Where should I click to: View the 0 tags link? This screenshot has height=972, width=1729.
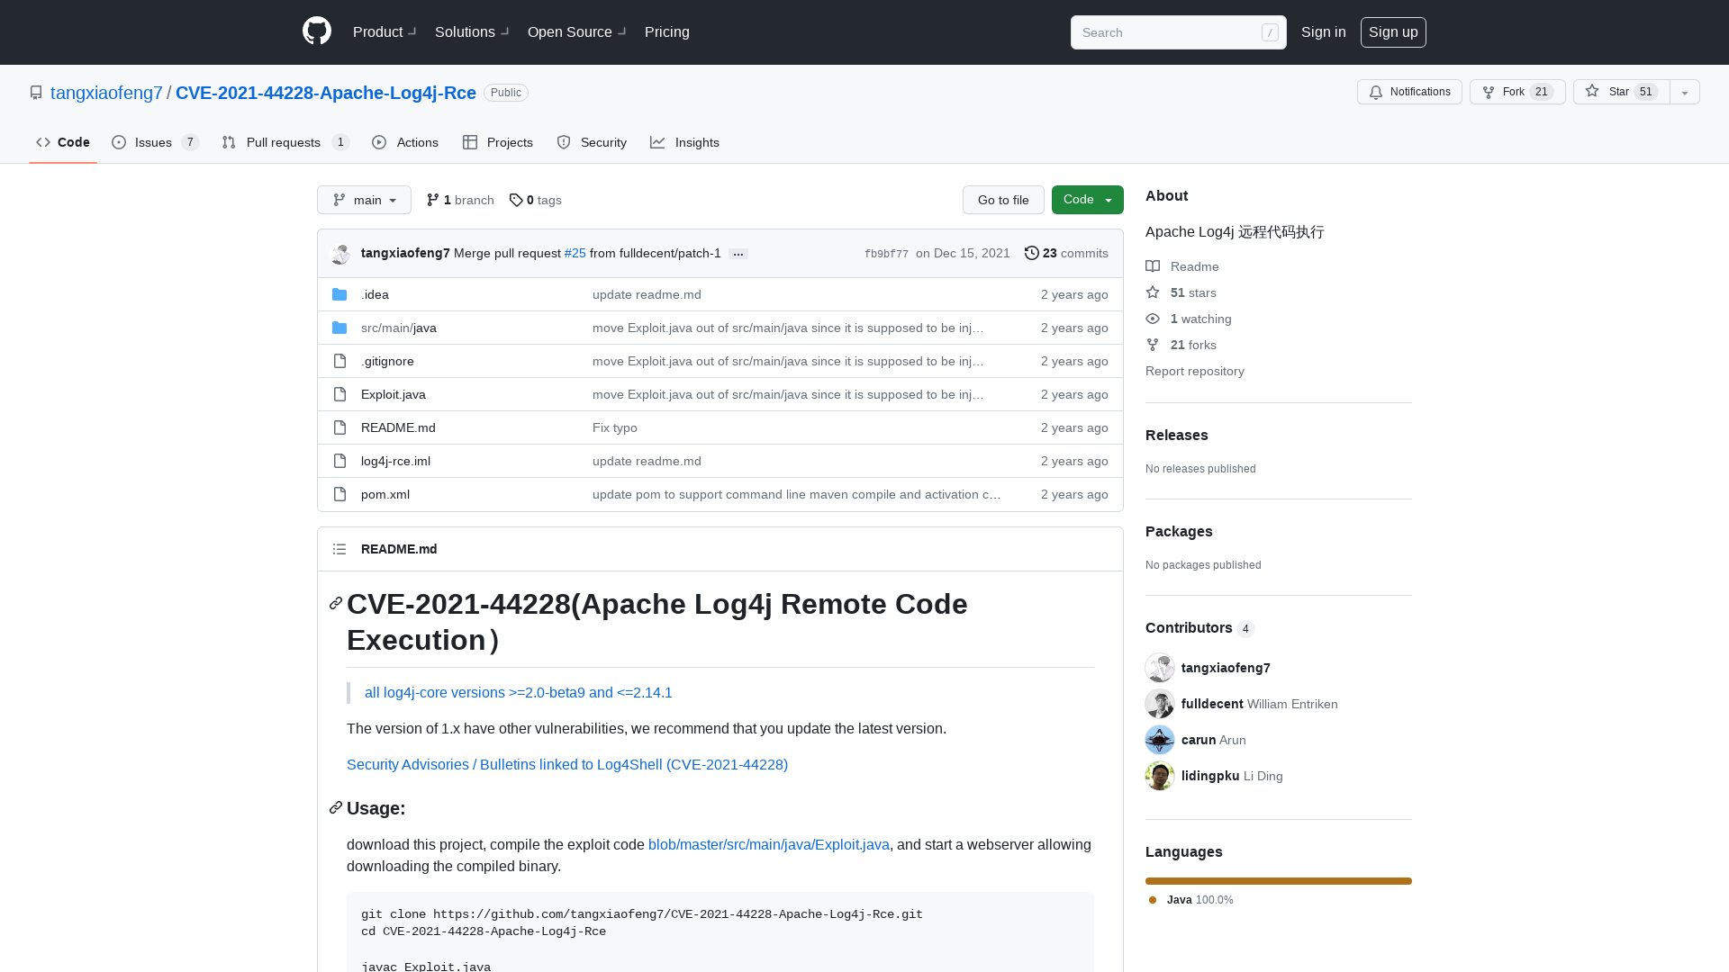coord(535,200)
